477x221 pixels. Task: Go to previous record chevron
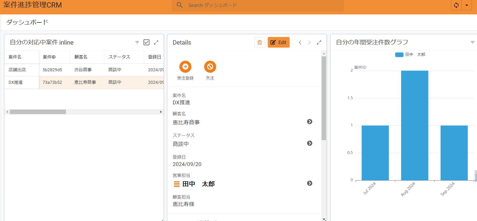(300, 42)
